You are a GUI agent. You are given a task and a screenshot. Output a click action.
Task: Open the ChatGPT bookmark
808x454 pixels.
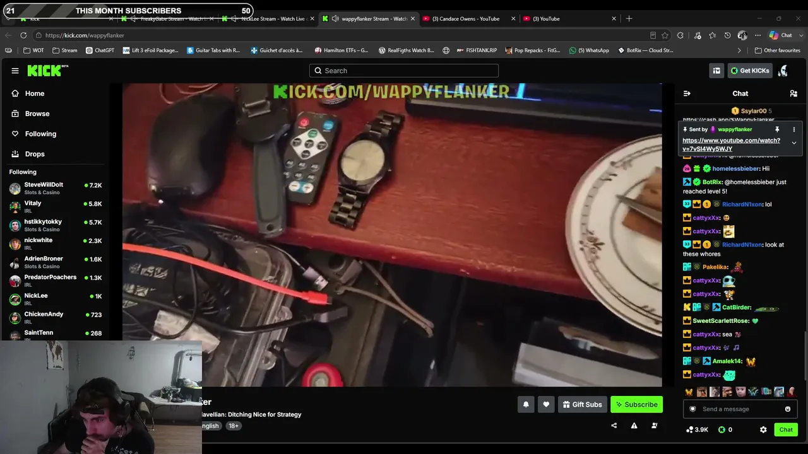pos(100,50)
